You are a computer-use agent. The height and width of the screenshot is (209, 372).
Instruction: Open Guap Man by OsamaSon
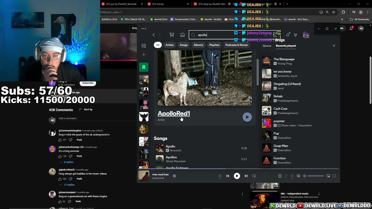pos(299,148)
